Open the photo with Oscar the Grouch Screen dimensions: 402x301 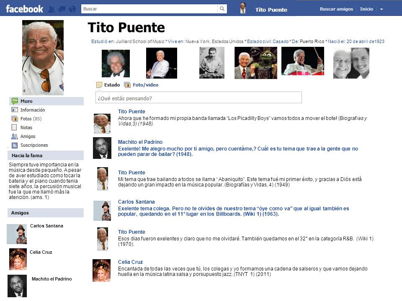coord(255,63)
